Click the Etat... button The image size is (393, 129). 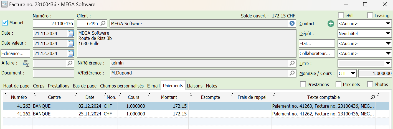click(317, 43)
